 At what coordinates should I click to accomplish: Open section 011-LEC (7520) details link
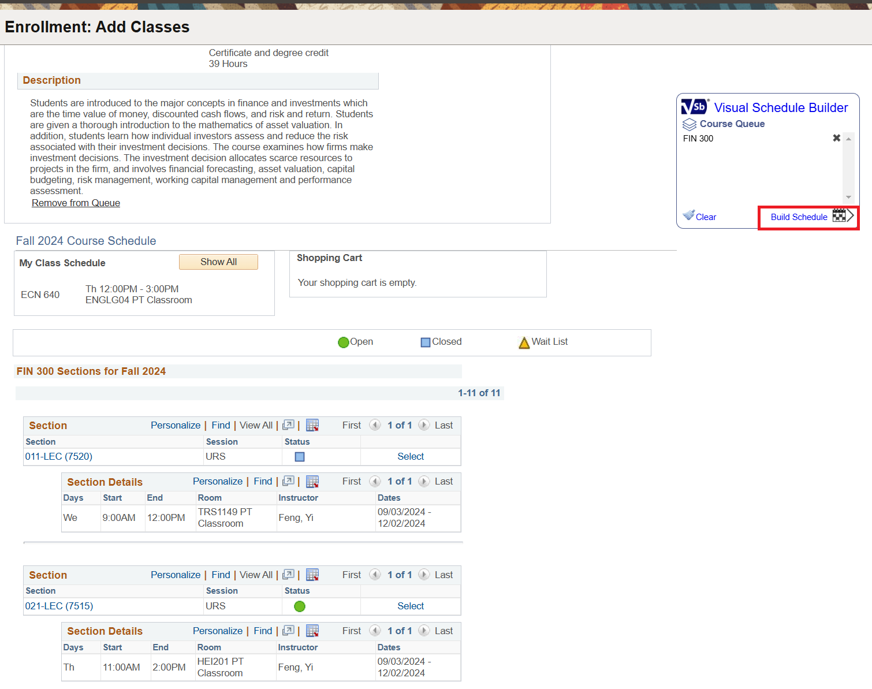59,456
